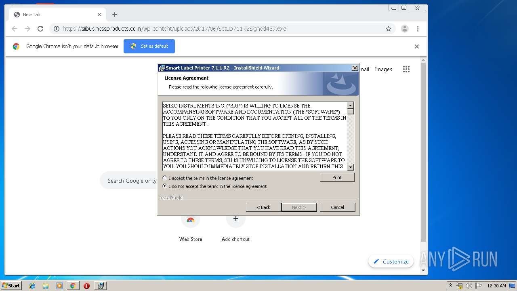This screenshot has width=517, height=291.
Task: Click Show Desktop button
Action: [x=513, y=286]
